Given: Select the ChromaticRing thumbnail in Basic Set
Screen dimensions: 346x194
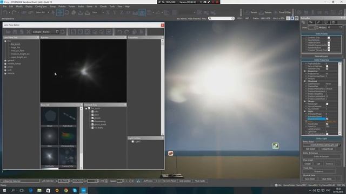Looking at the screenshot, I should coord(68,136).
